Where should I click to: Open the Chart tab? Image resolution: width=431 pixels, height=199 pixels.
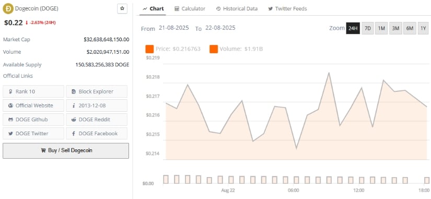pyautogui.click(x=153, y=9)
